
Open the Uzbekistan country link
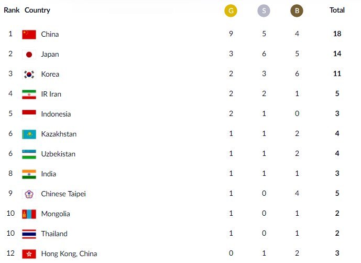pos(58,154)
